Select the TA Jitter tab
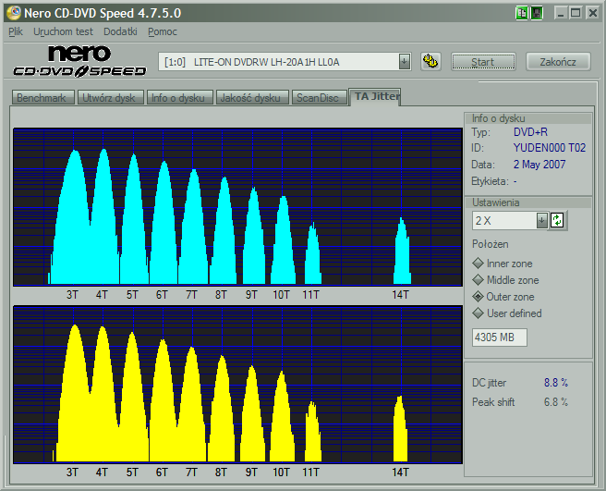Image resolution: width=606 pixels, height=491 pixels. tap(375, 97)
